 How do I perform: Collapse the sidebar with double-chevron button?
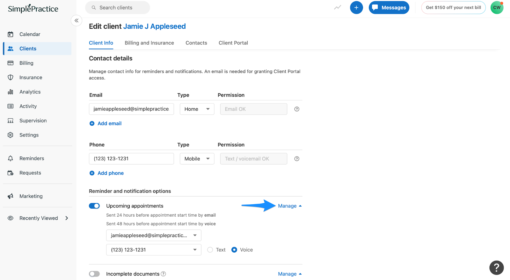[x=76, y=21]
